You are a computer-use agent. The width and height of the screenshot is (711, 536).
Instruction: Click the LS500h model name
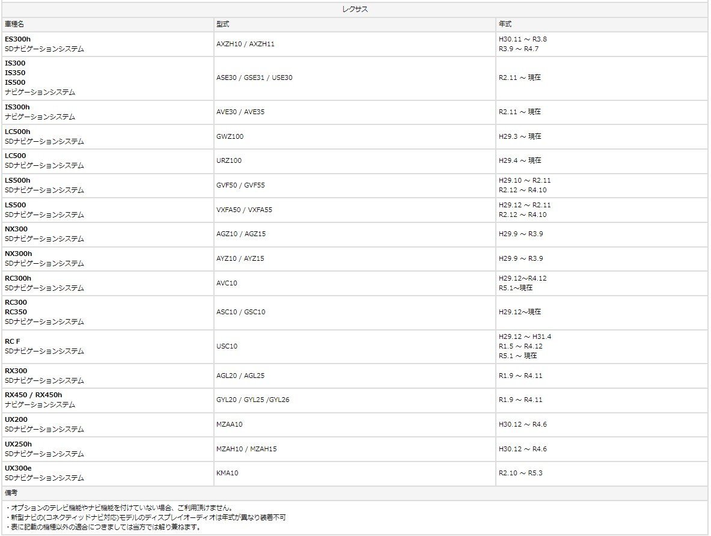point(17,180)
